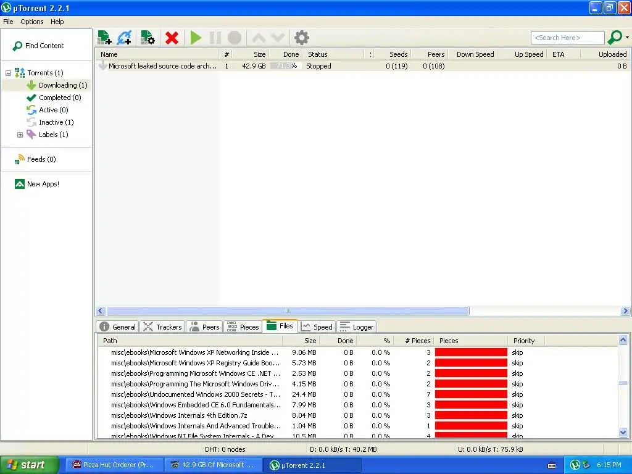This screenshot has height=474, width=632.
Task: Start the torrent with the green play icon
Action: (196, 38)
